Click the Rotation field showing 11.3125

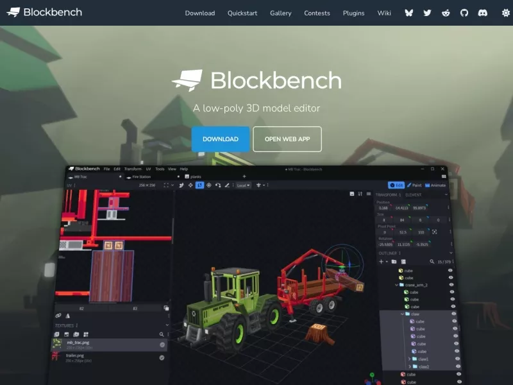point(403,244)
